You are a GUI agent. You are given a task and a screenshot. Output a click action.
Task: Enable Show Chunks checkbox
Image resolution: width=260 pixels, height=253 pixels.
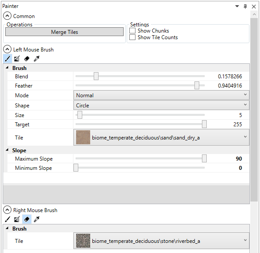pos(132,31)
